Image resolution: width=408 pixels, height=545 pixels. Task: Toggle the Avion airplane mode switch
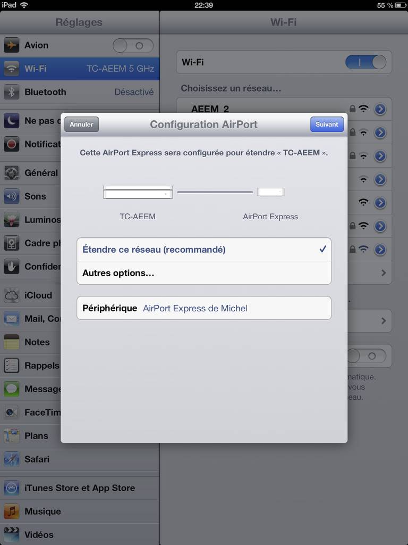(133, 46)
